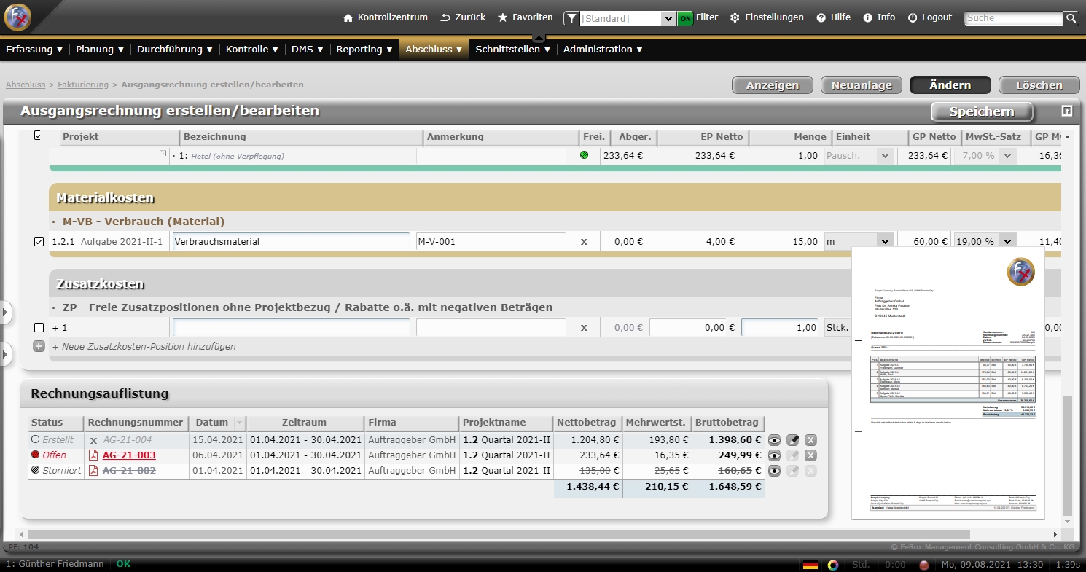
Task: Delete invoice AG-21-003 with X icon
Action: click(811, 455)
